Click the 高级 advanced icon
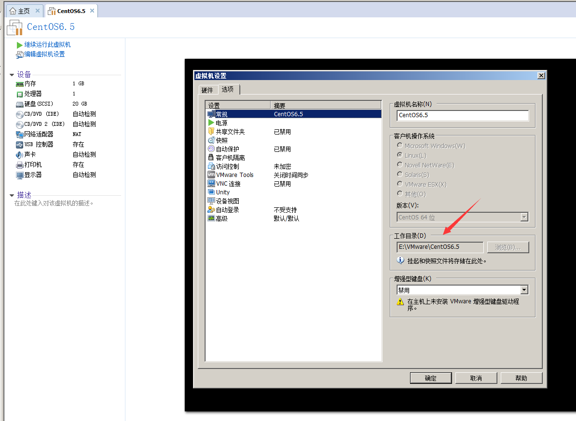576x421 pixels. [x=211, y=218]
